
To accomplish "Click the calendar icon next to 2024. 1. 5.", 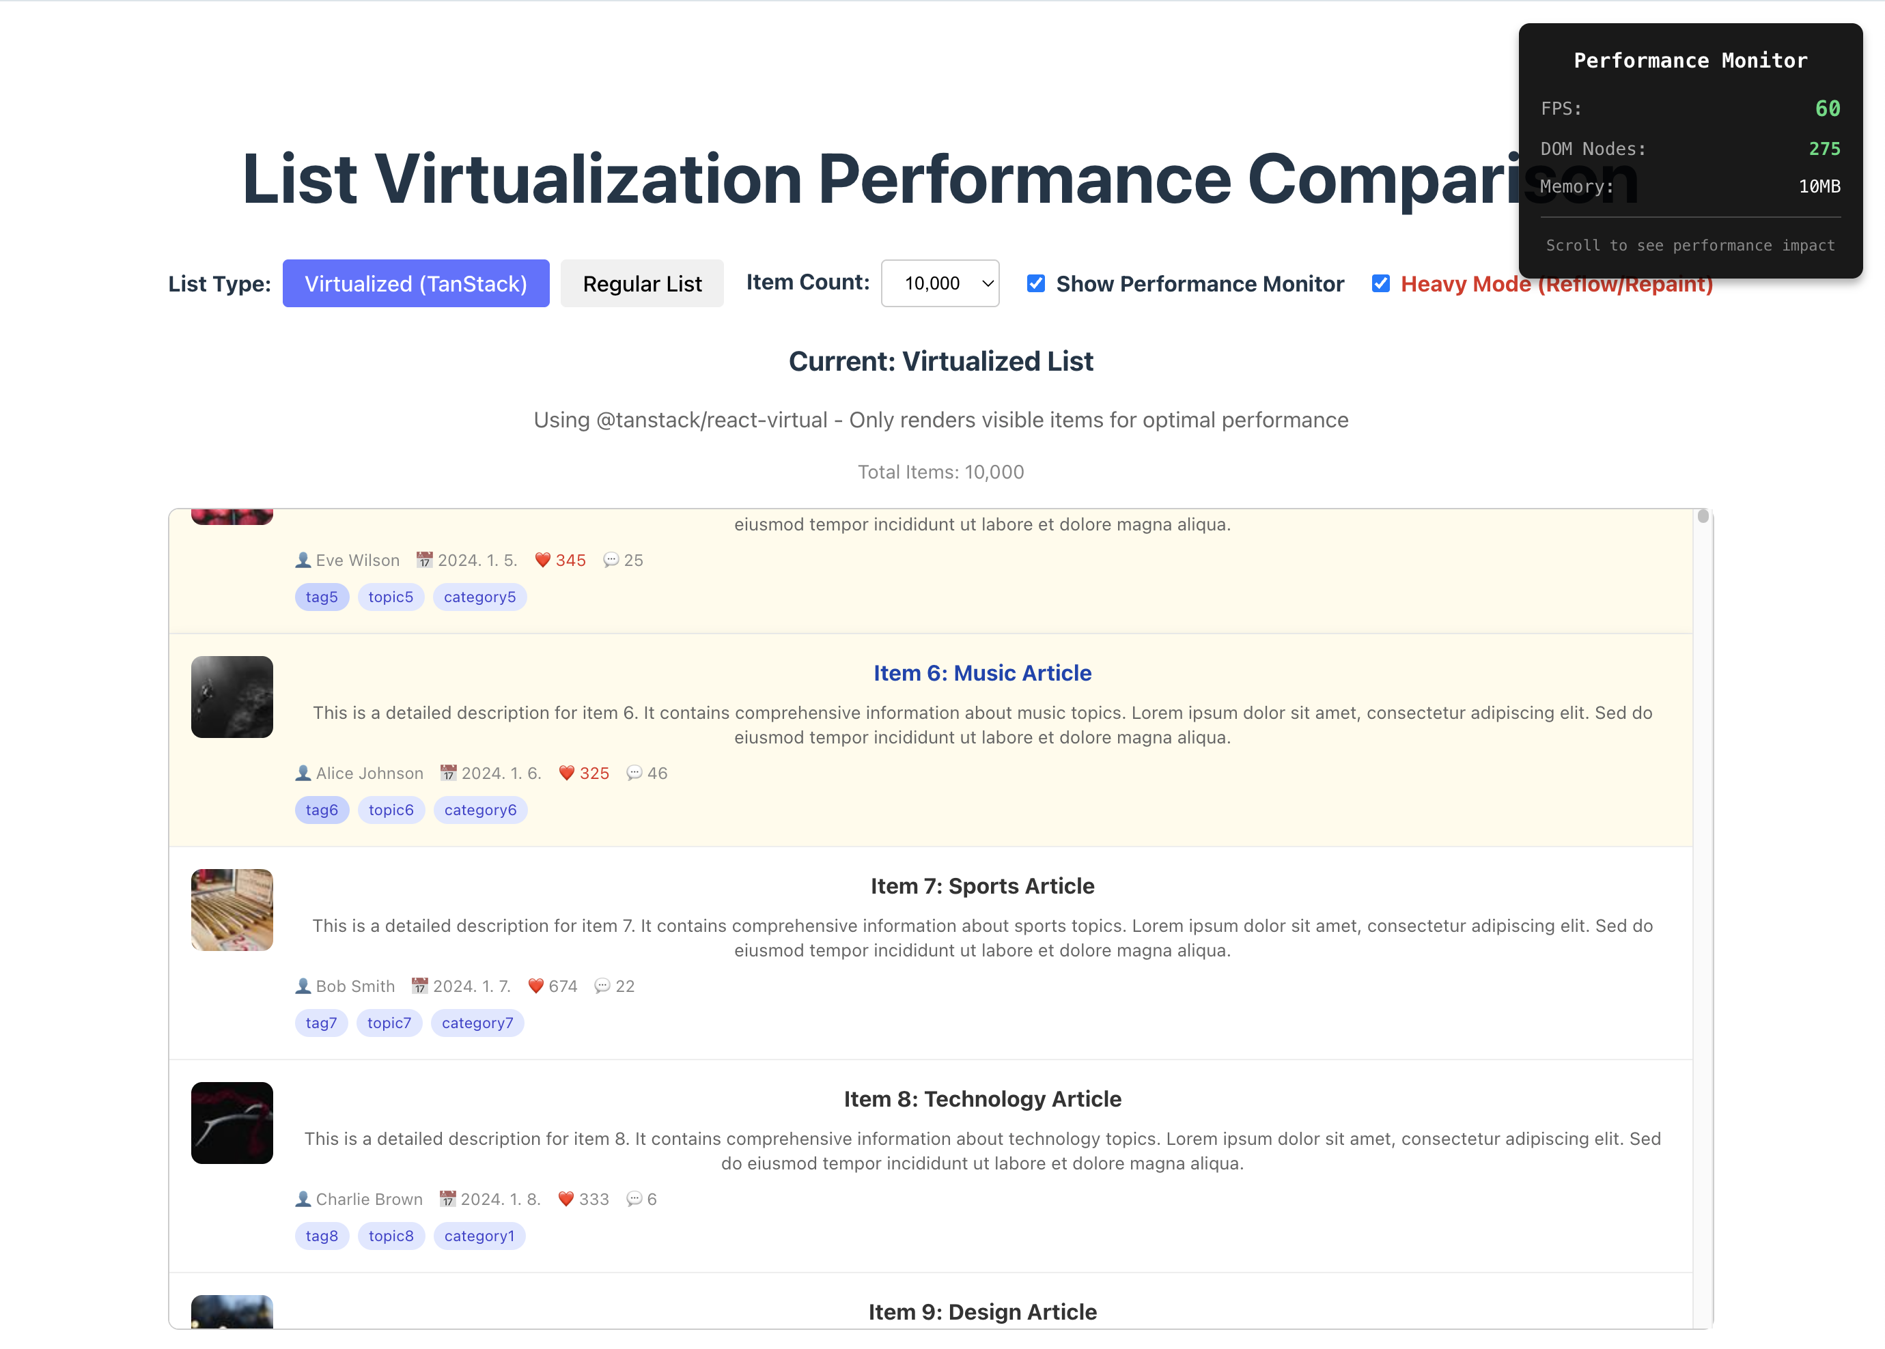I will (x=425, y=560).
